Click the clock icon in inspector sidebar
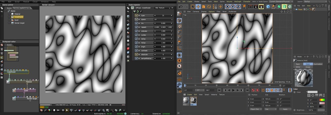 click(x=128, y=41)
